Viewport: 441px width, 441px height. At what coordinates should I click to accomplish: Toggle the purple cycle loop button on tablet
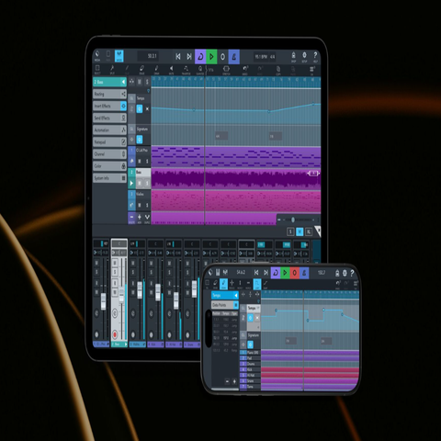(200, 57)
